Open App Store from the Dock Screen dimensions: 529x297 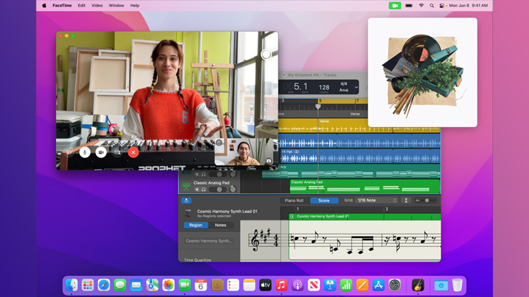(x=379, y=285)
